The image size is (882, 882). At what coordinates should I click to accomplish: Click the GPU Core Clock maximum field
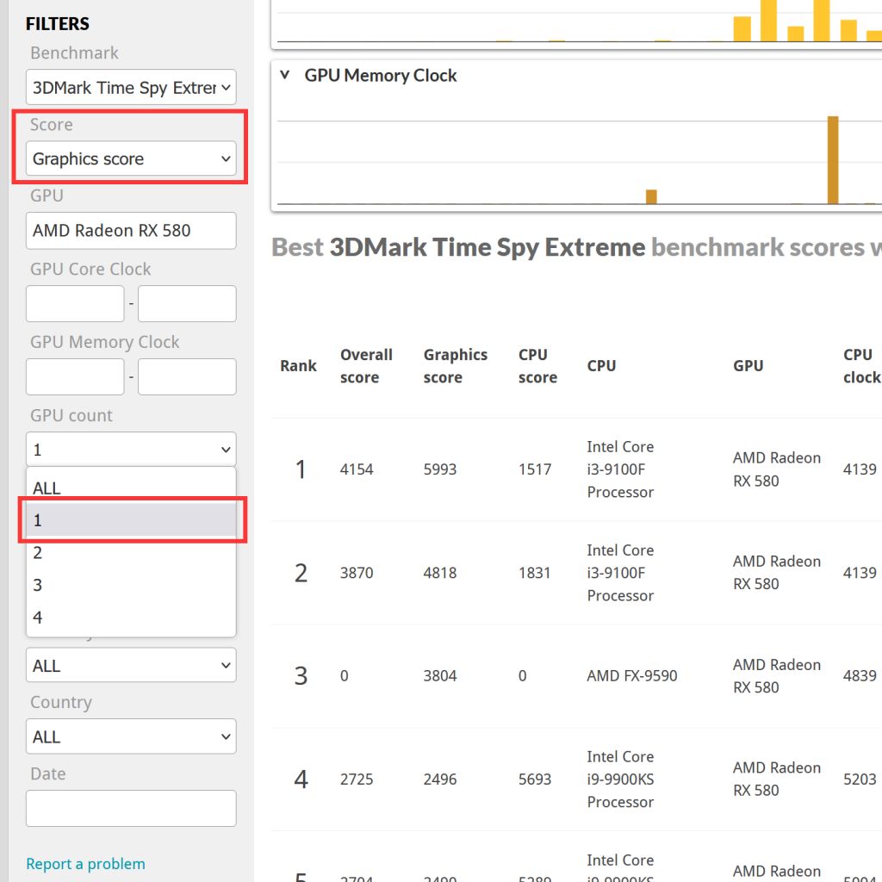[x=187, y=304]
